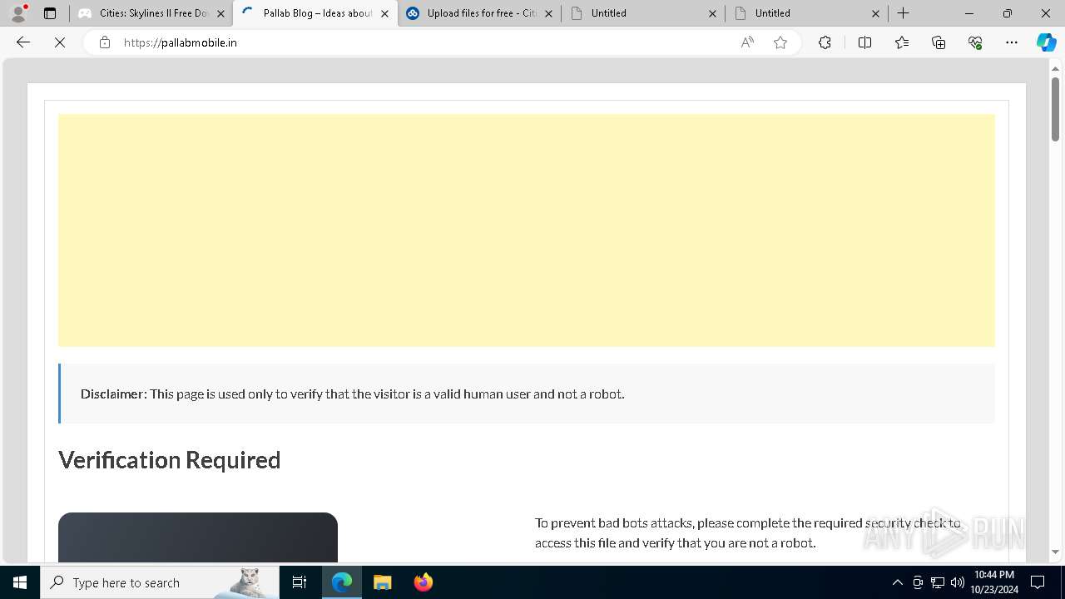This screenshot has height=599, width=1065.
Task: Go back using the back arrow
Action: (x=23, y=42)
